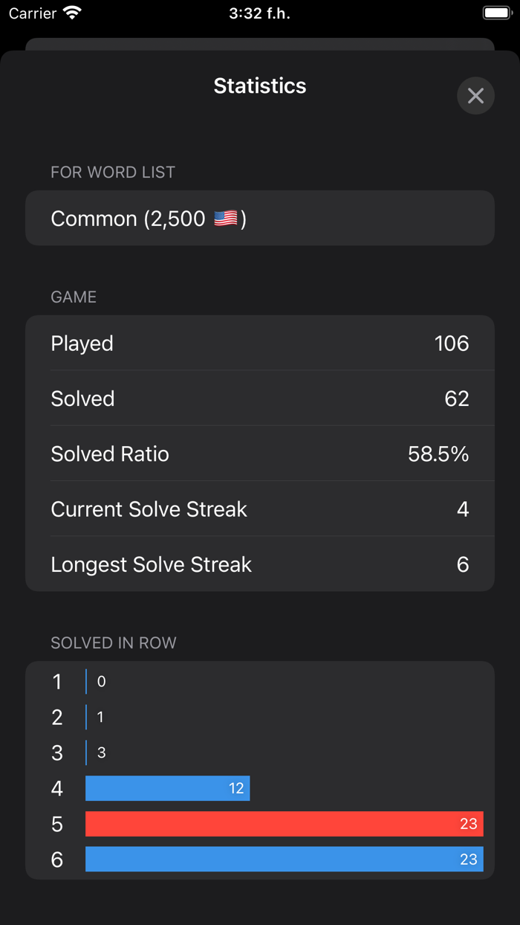The height and width of the screenshot is (925, 520).
Task: Close the Statistics sheet
Action: click(475, 96)
